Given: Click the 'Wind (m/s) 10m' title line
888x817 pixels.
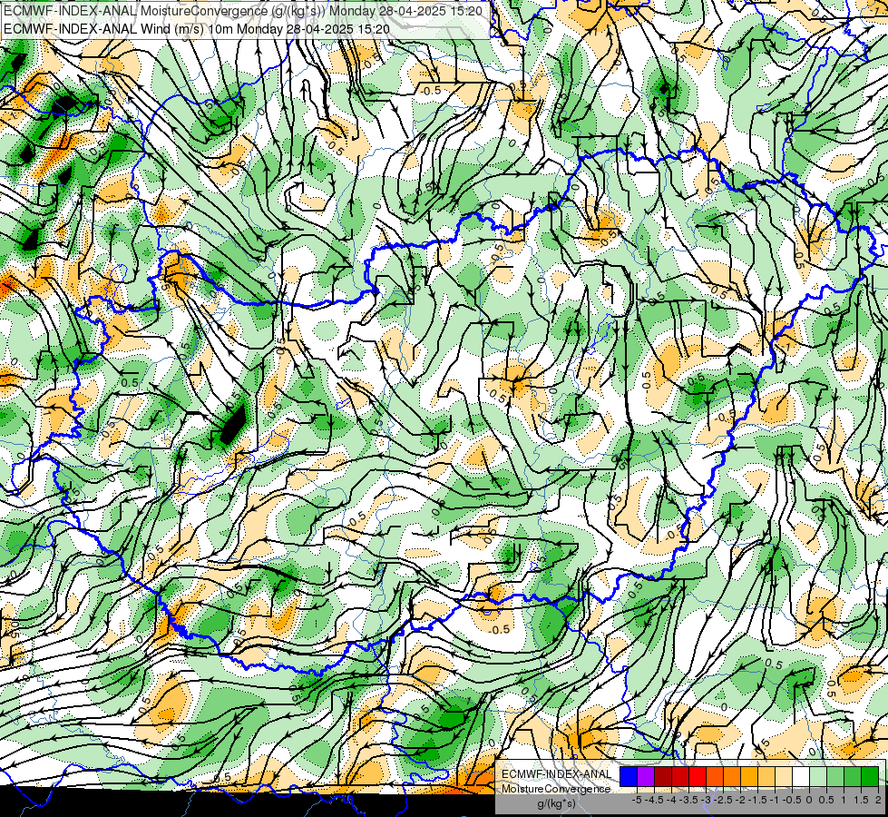Looking at the screenshot, I should pos(197,28).
